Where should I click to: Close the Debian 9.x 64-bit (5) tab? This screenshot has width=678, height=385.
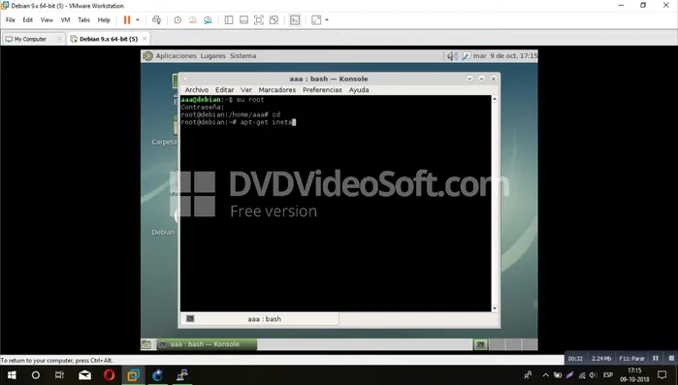[x=145, y=39]
